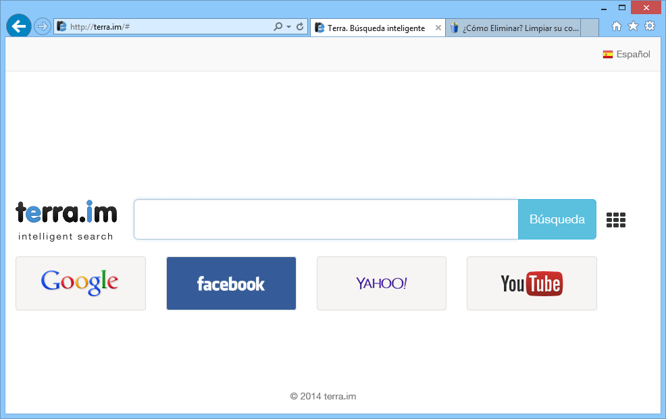Expand the address bar autocomplete dropdown arrow
666x419 pixels.
(289, 27)
